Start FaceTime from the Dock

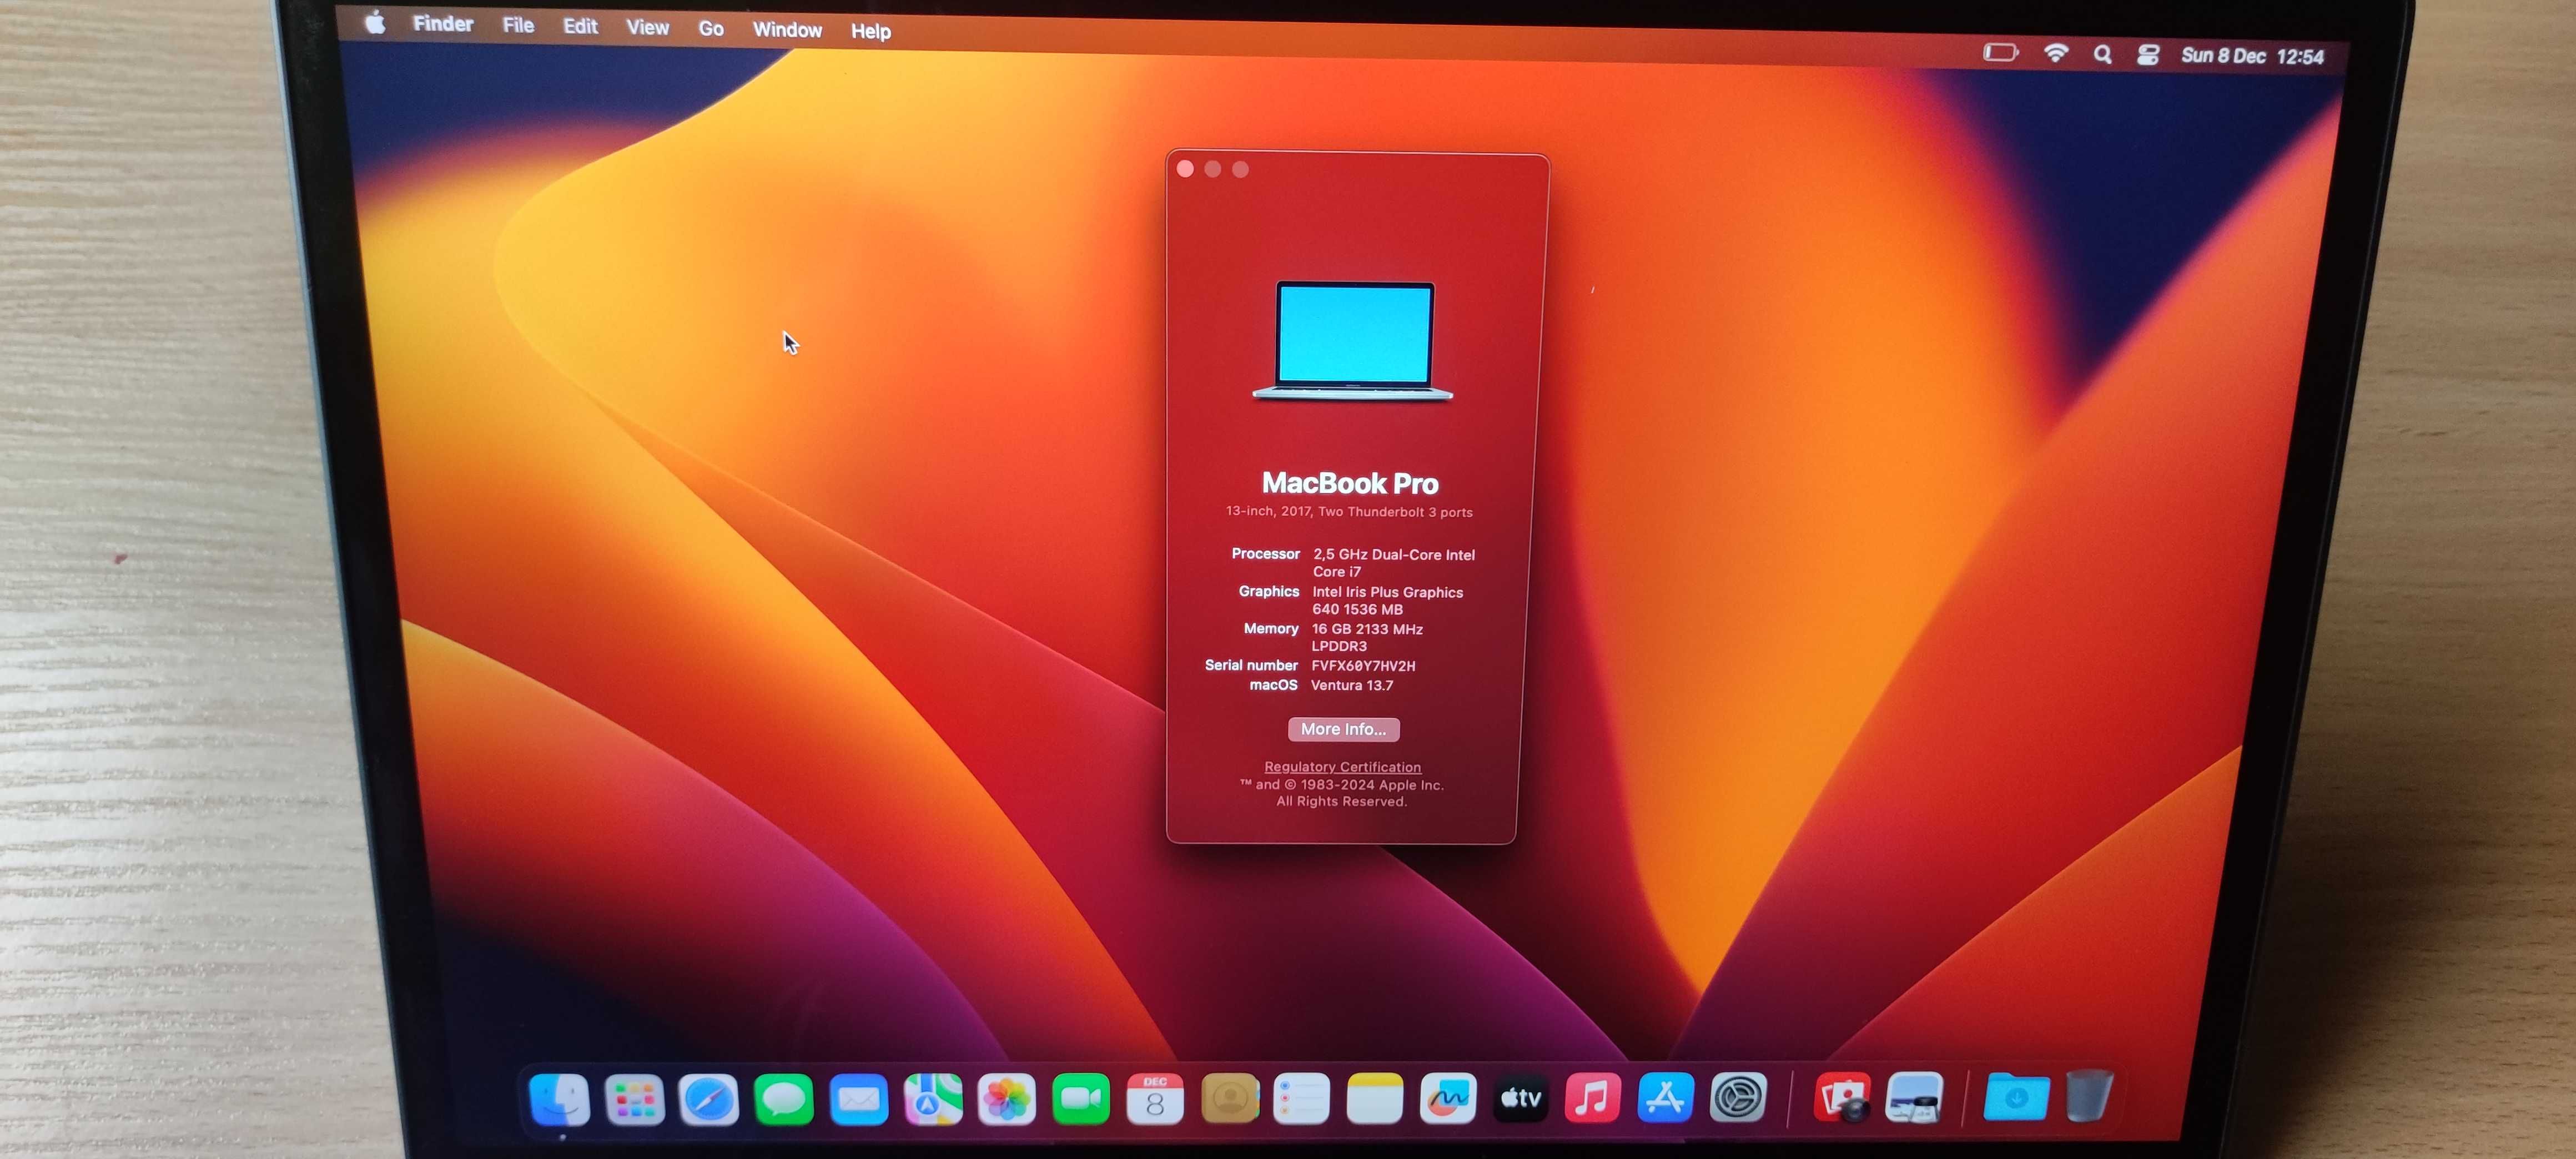pyautogui.click(x=1081, y=1099)
